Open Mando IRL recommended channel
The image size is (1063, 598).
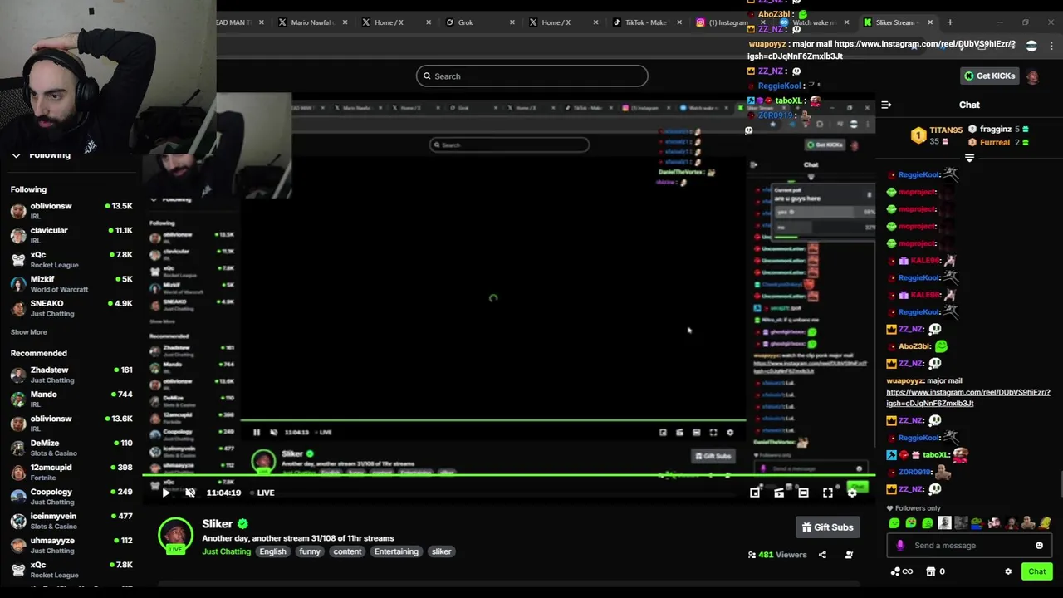(71, 399)
